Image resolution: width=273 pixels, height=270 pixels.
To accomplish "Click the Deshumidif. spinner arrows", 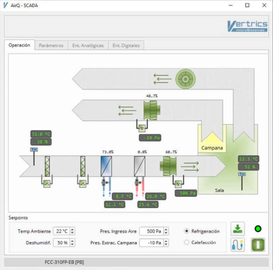I will (x=72, y=243).
